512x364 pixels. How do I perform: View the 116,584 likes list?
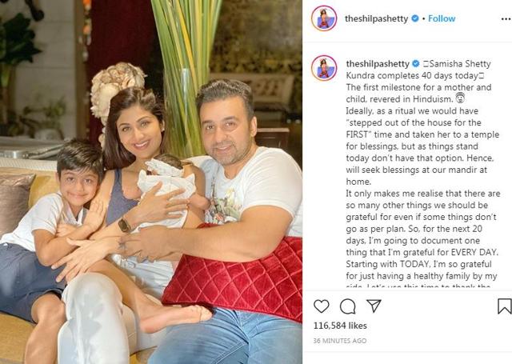[x=340, y=326]
